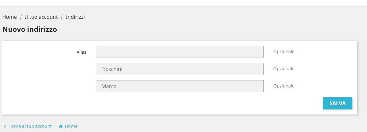This screenshot has width=367, height=132.
Task: Open the Home link text below the form
Action: coord(71,126)
